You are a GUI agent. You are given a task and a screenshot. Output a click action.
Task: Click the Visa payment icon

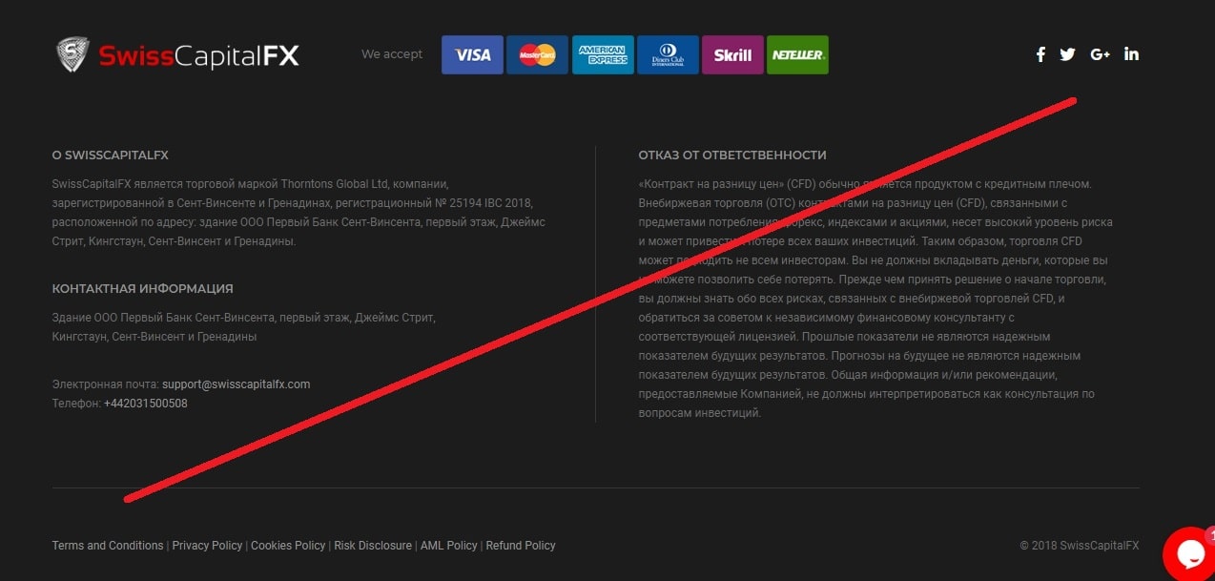click(x=472, y=55)
